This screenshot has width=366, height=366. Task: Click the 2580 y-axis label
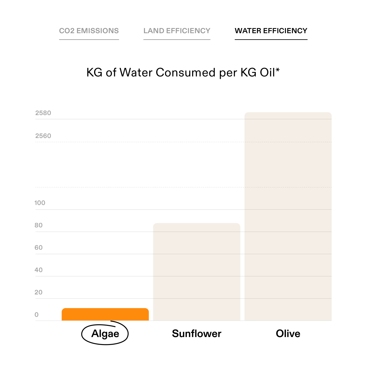tap(43, 113)
